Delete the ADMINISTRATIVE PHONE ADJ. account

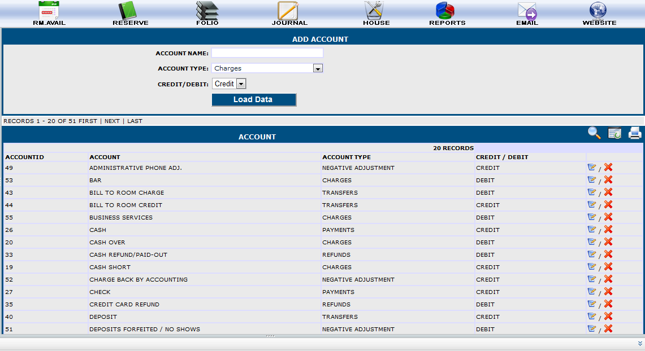click(608, 167)
